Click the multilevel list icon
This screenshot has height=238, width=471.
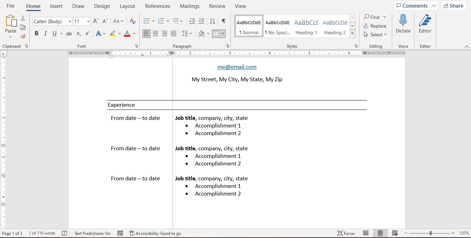pyautogui.click(x=176, y=21)
